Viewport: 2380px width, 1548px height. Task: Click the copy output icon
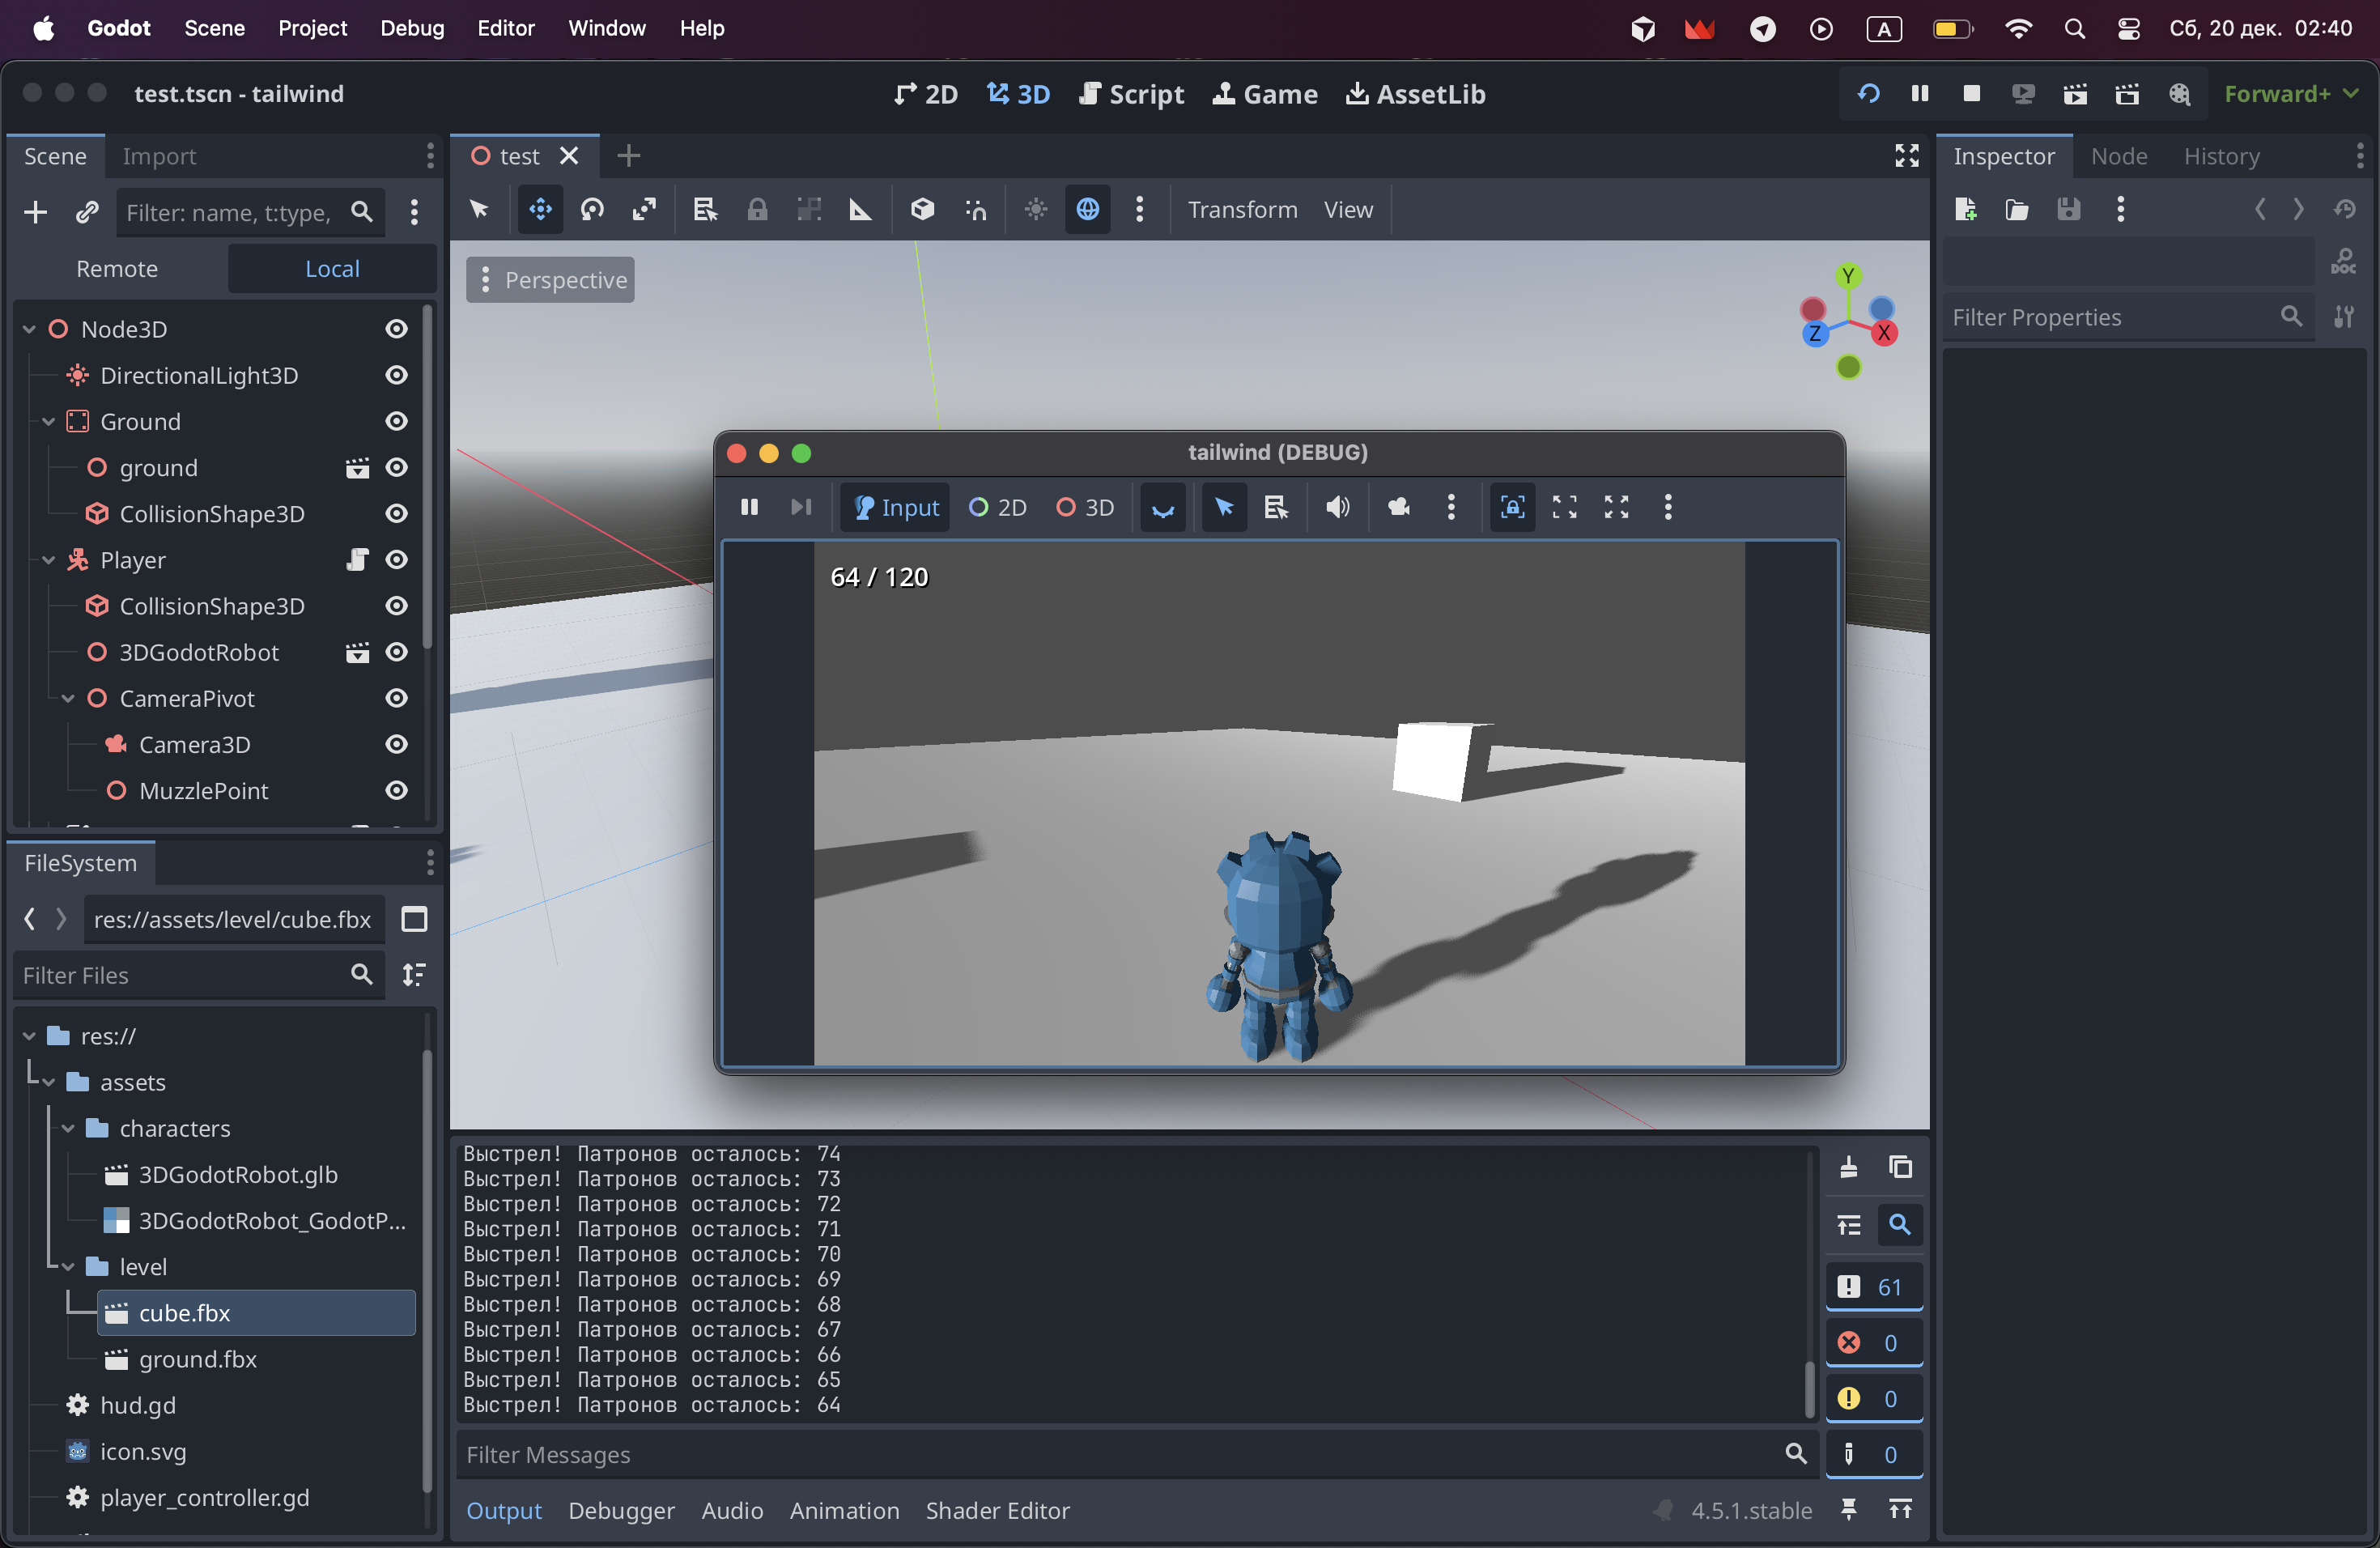point(1900,1167)
